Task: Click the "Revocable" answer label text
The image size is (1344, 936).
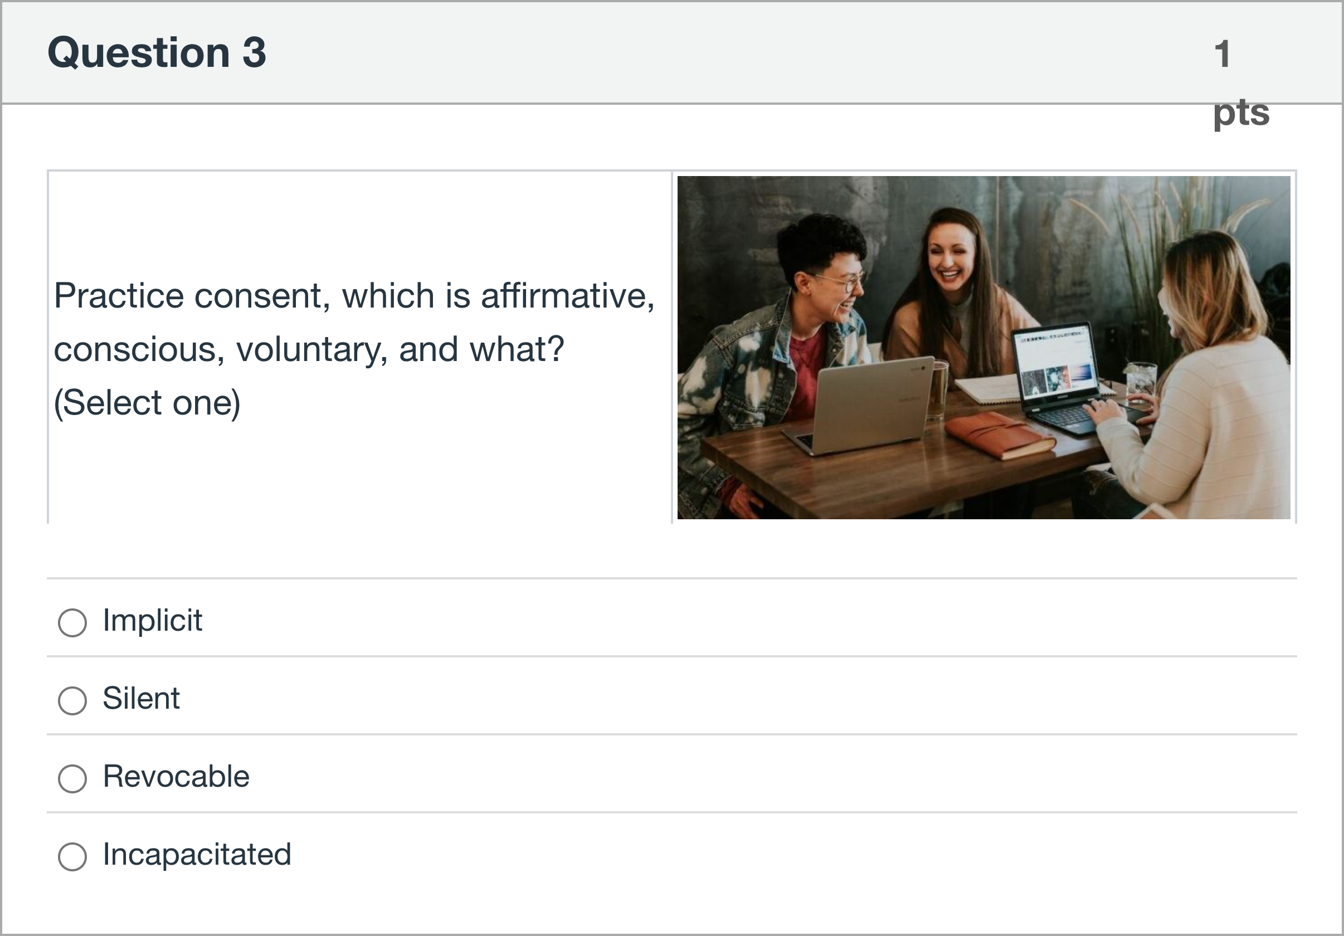Action: click(176, 777)
